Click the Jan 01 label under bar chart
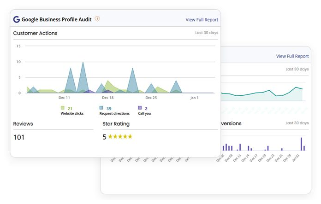The width and height of the screenshot is (321, 204). tap(296, 158)
